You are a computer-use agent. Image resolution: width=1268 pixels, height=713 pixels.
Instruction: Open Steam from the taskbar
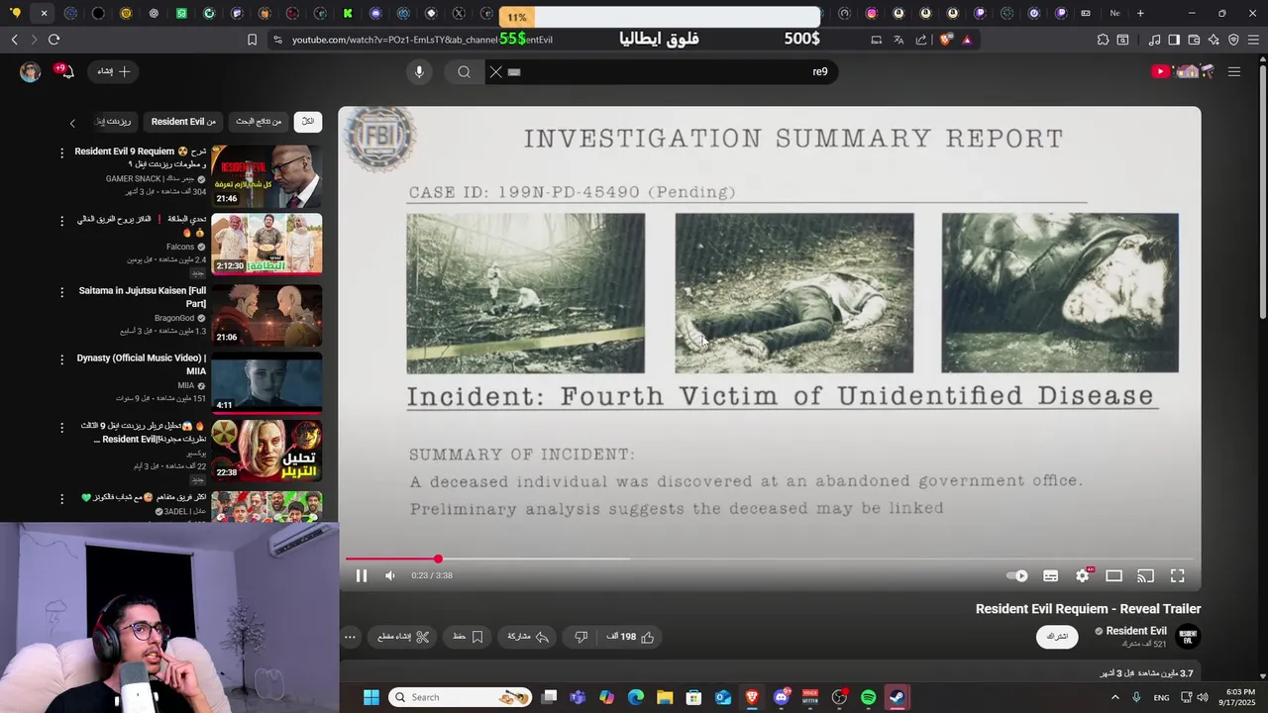point(897,697)
